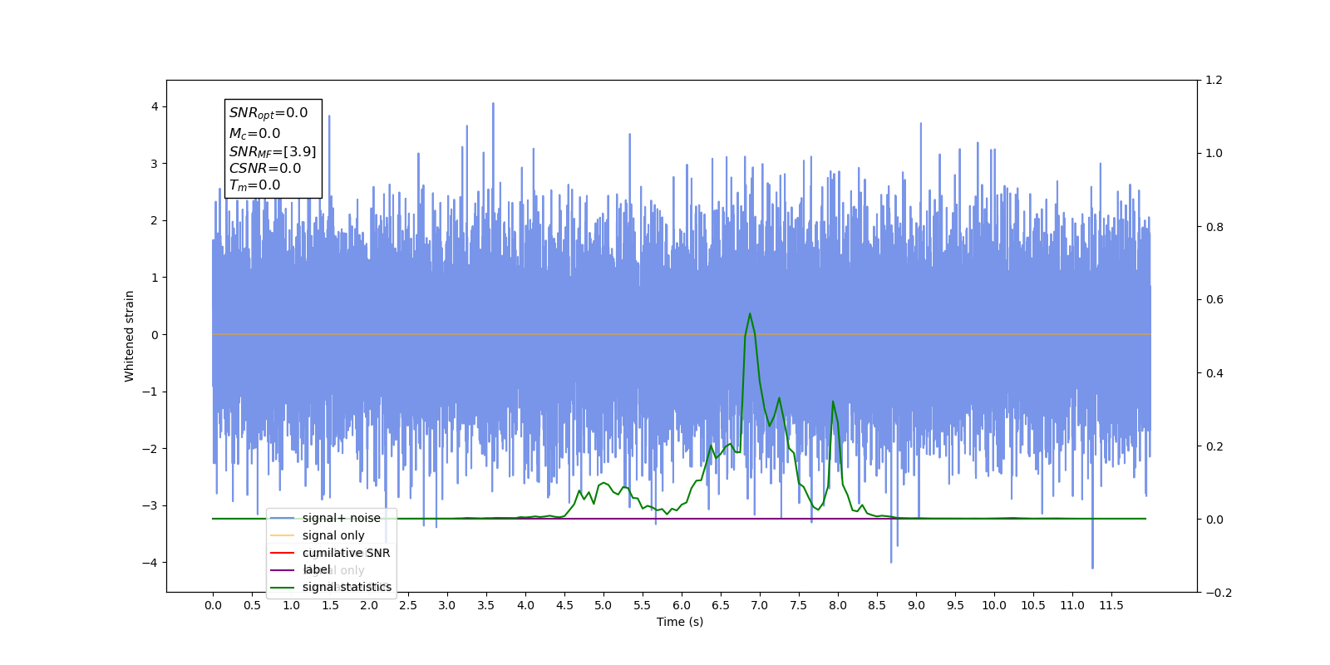This screenshot has height=665, width=1330.
Task: Click the red cumulative SNR legend line swatch
Action: [x=283, y=553]
